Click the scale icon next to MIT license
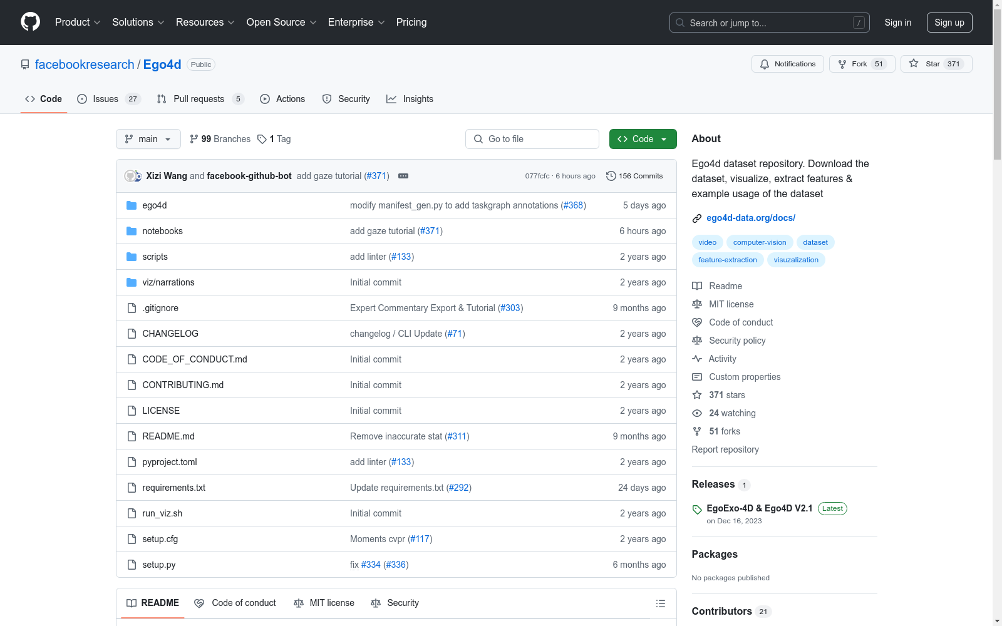The image size is (1002, 626). (697, 304)
